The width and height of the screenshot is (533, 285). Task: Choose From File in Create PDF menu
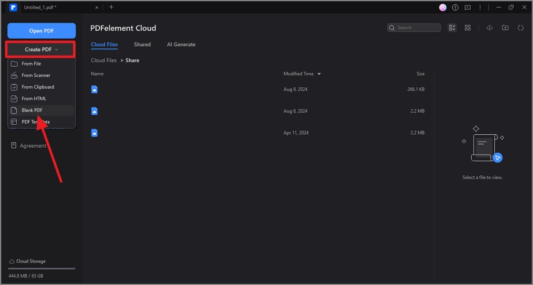41,64
